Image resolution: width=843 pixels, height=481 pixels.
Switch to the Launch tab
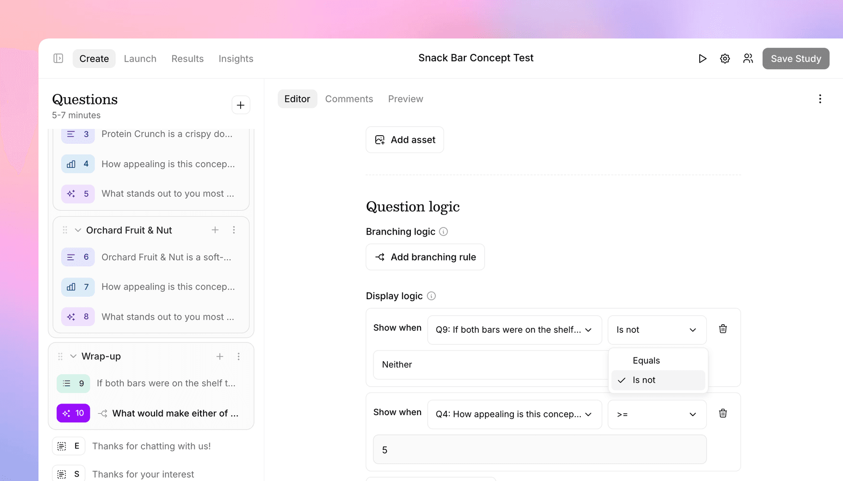pos(140,59)
